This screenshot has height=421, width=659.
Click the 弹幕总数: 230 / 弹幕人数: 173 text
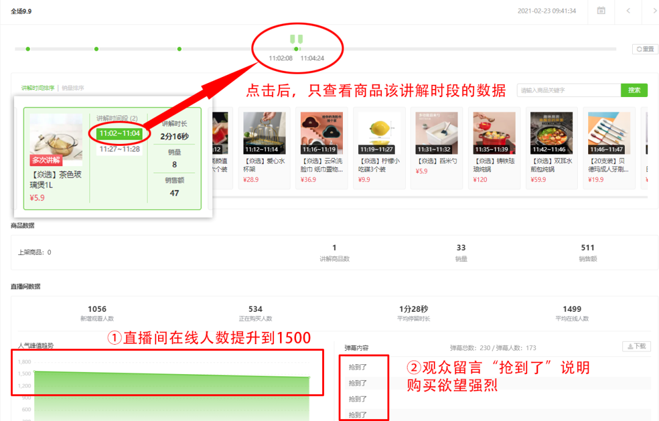click(493, 348)
